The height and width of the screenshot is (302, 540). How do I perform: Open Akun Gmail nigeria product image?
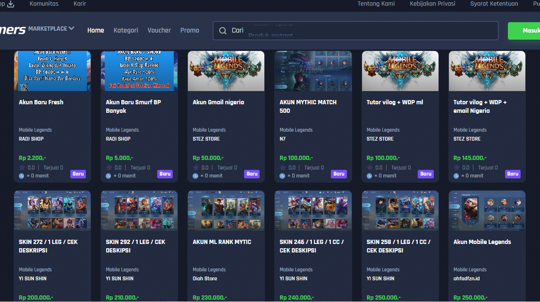pyautogui.click(x=226, y=71)
